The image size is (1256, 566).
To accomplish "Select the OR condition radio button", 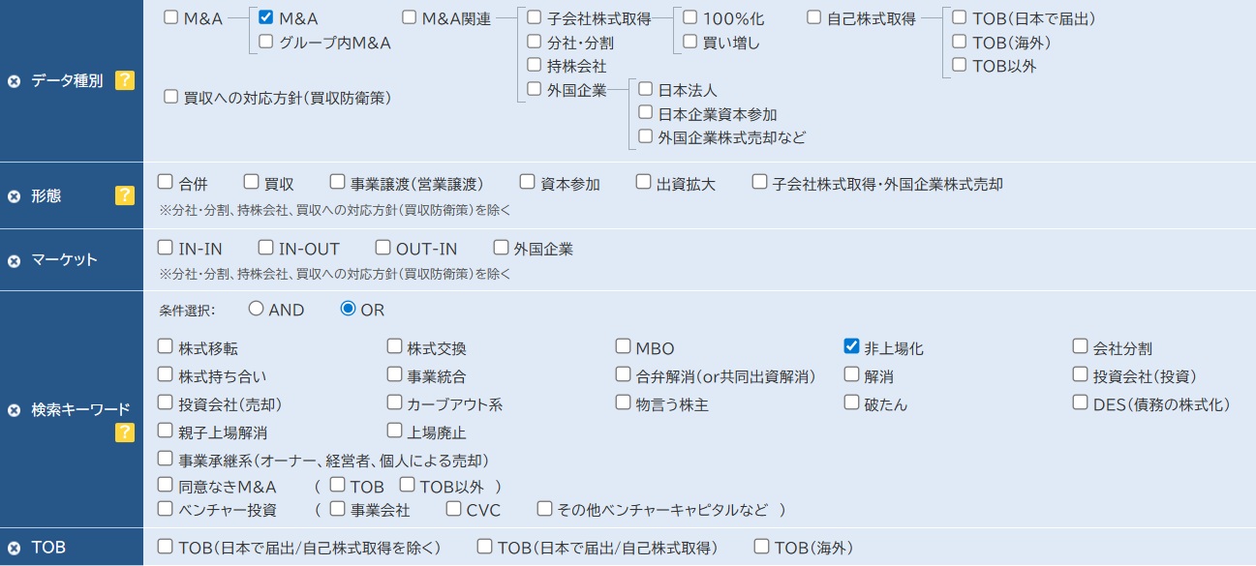I will point(348,309).
